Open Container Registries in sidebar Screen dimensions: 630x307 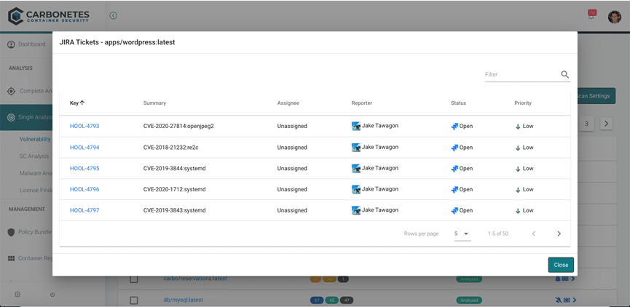click(x=30, y=258)
